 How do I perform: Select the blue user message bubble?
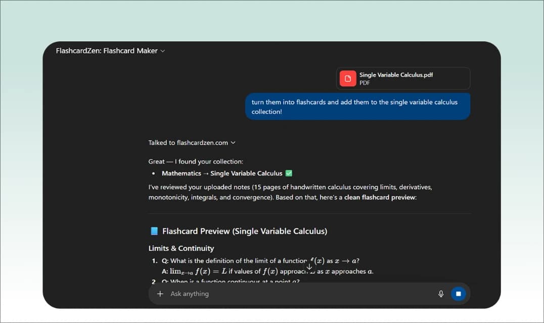[357, 106]
